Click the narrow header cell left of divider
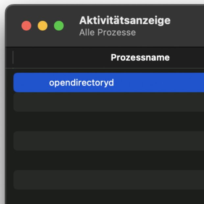This screenshot has width=204, height=204. tap(9, 58)
